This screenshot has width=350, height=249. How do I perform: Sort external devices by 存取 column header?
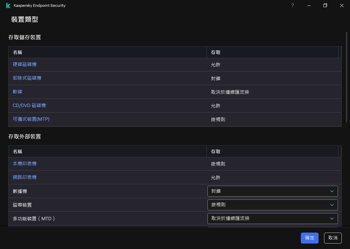click(x=216, y=152)
